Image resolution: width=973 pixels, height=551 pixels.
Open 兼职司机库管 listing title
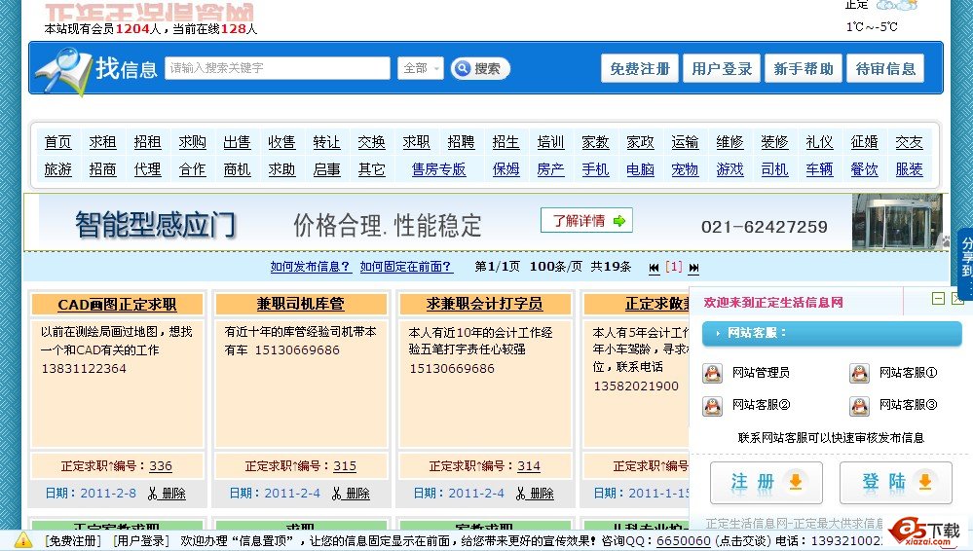pos(300,304)
